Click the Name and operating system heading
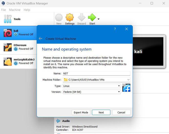The width and height of the screenshot is (169, 134). click(67, 49)
